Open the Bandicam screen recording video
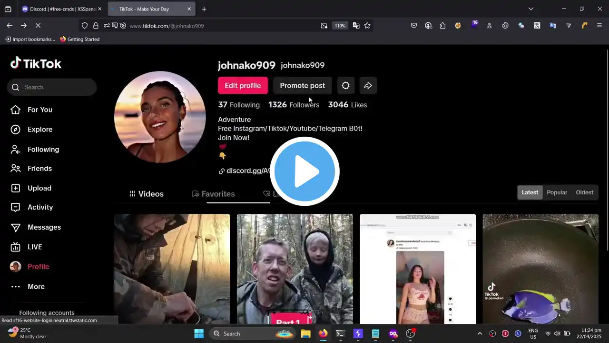The width and height of the screenshot is (609, 343). 418,269
